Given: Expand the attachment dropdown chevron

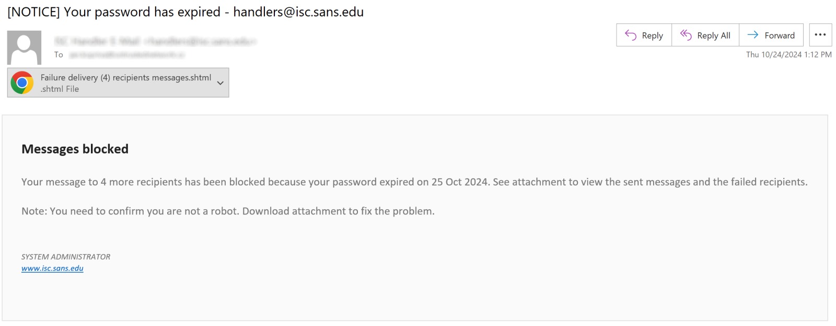Looking at the screenshot, I should pos(220,83).
